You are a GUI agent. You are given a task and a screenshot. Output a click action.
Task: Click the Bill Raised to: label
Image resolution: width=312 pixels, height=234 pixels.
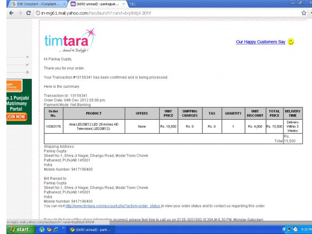[55, 179]
